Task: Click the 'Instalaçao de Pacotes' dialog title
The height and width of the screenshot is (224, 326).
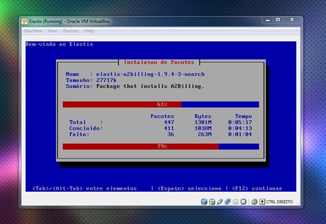Action: [x=159, y=62]
